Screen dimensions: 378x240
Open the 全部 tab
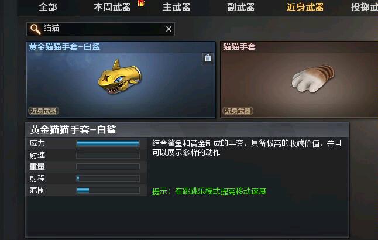48,7
